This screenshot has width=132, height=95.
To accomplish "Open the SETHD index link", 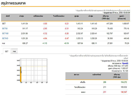I will [5, 38].
